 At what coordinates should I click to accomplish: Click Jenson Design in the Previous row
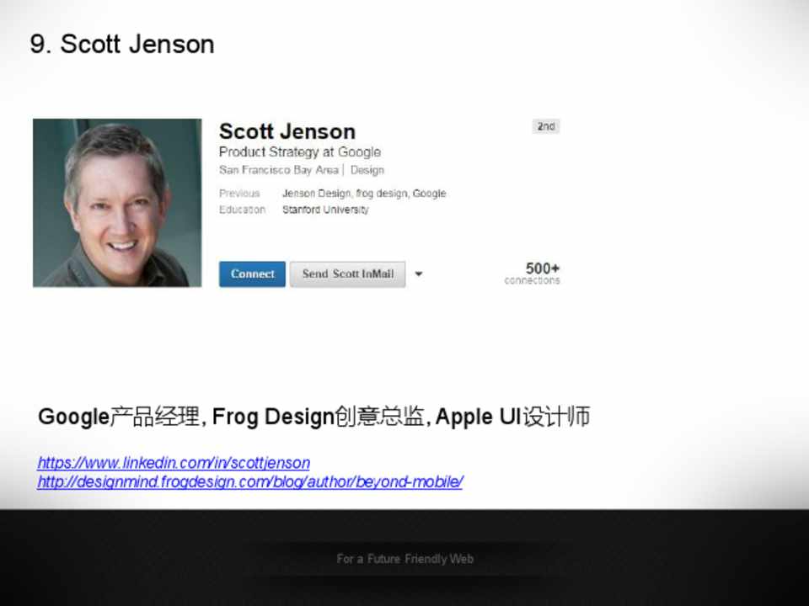coord(316,194)
